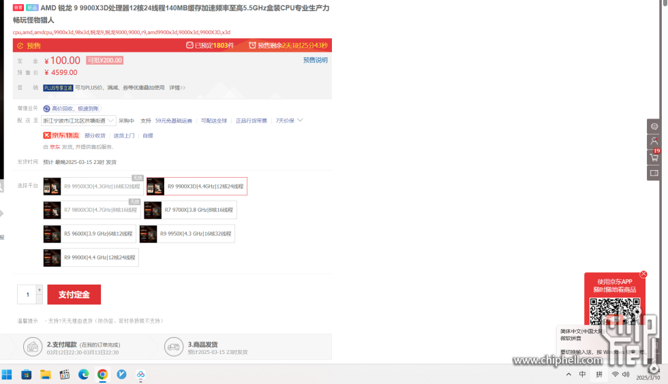Open the sidebar shopping cart with 19 badge
Screen dimensions: 668x384
click(x=654, y=157)
